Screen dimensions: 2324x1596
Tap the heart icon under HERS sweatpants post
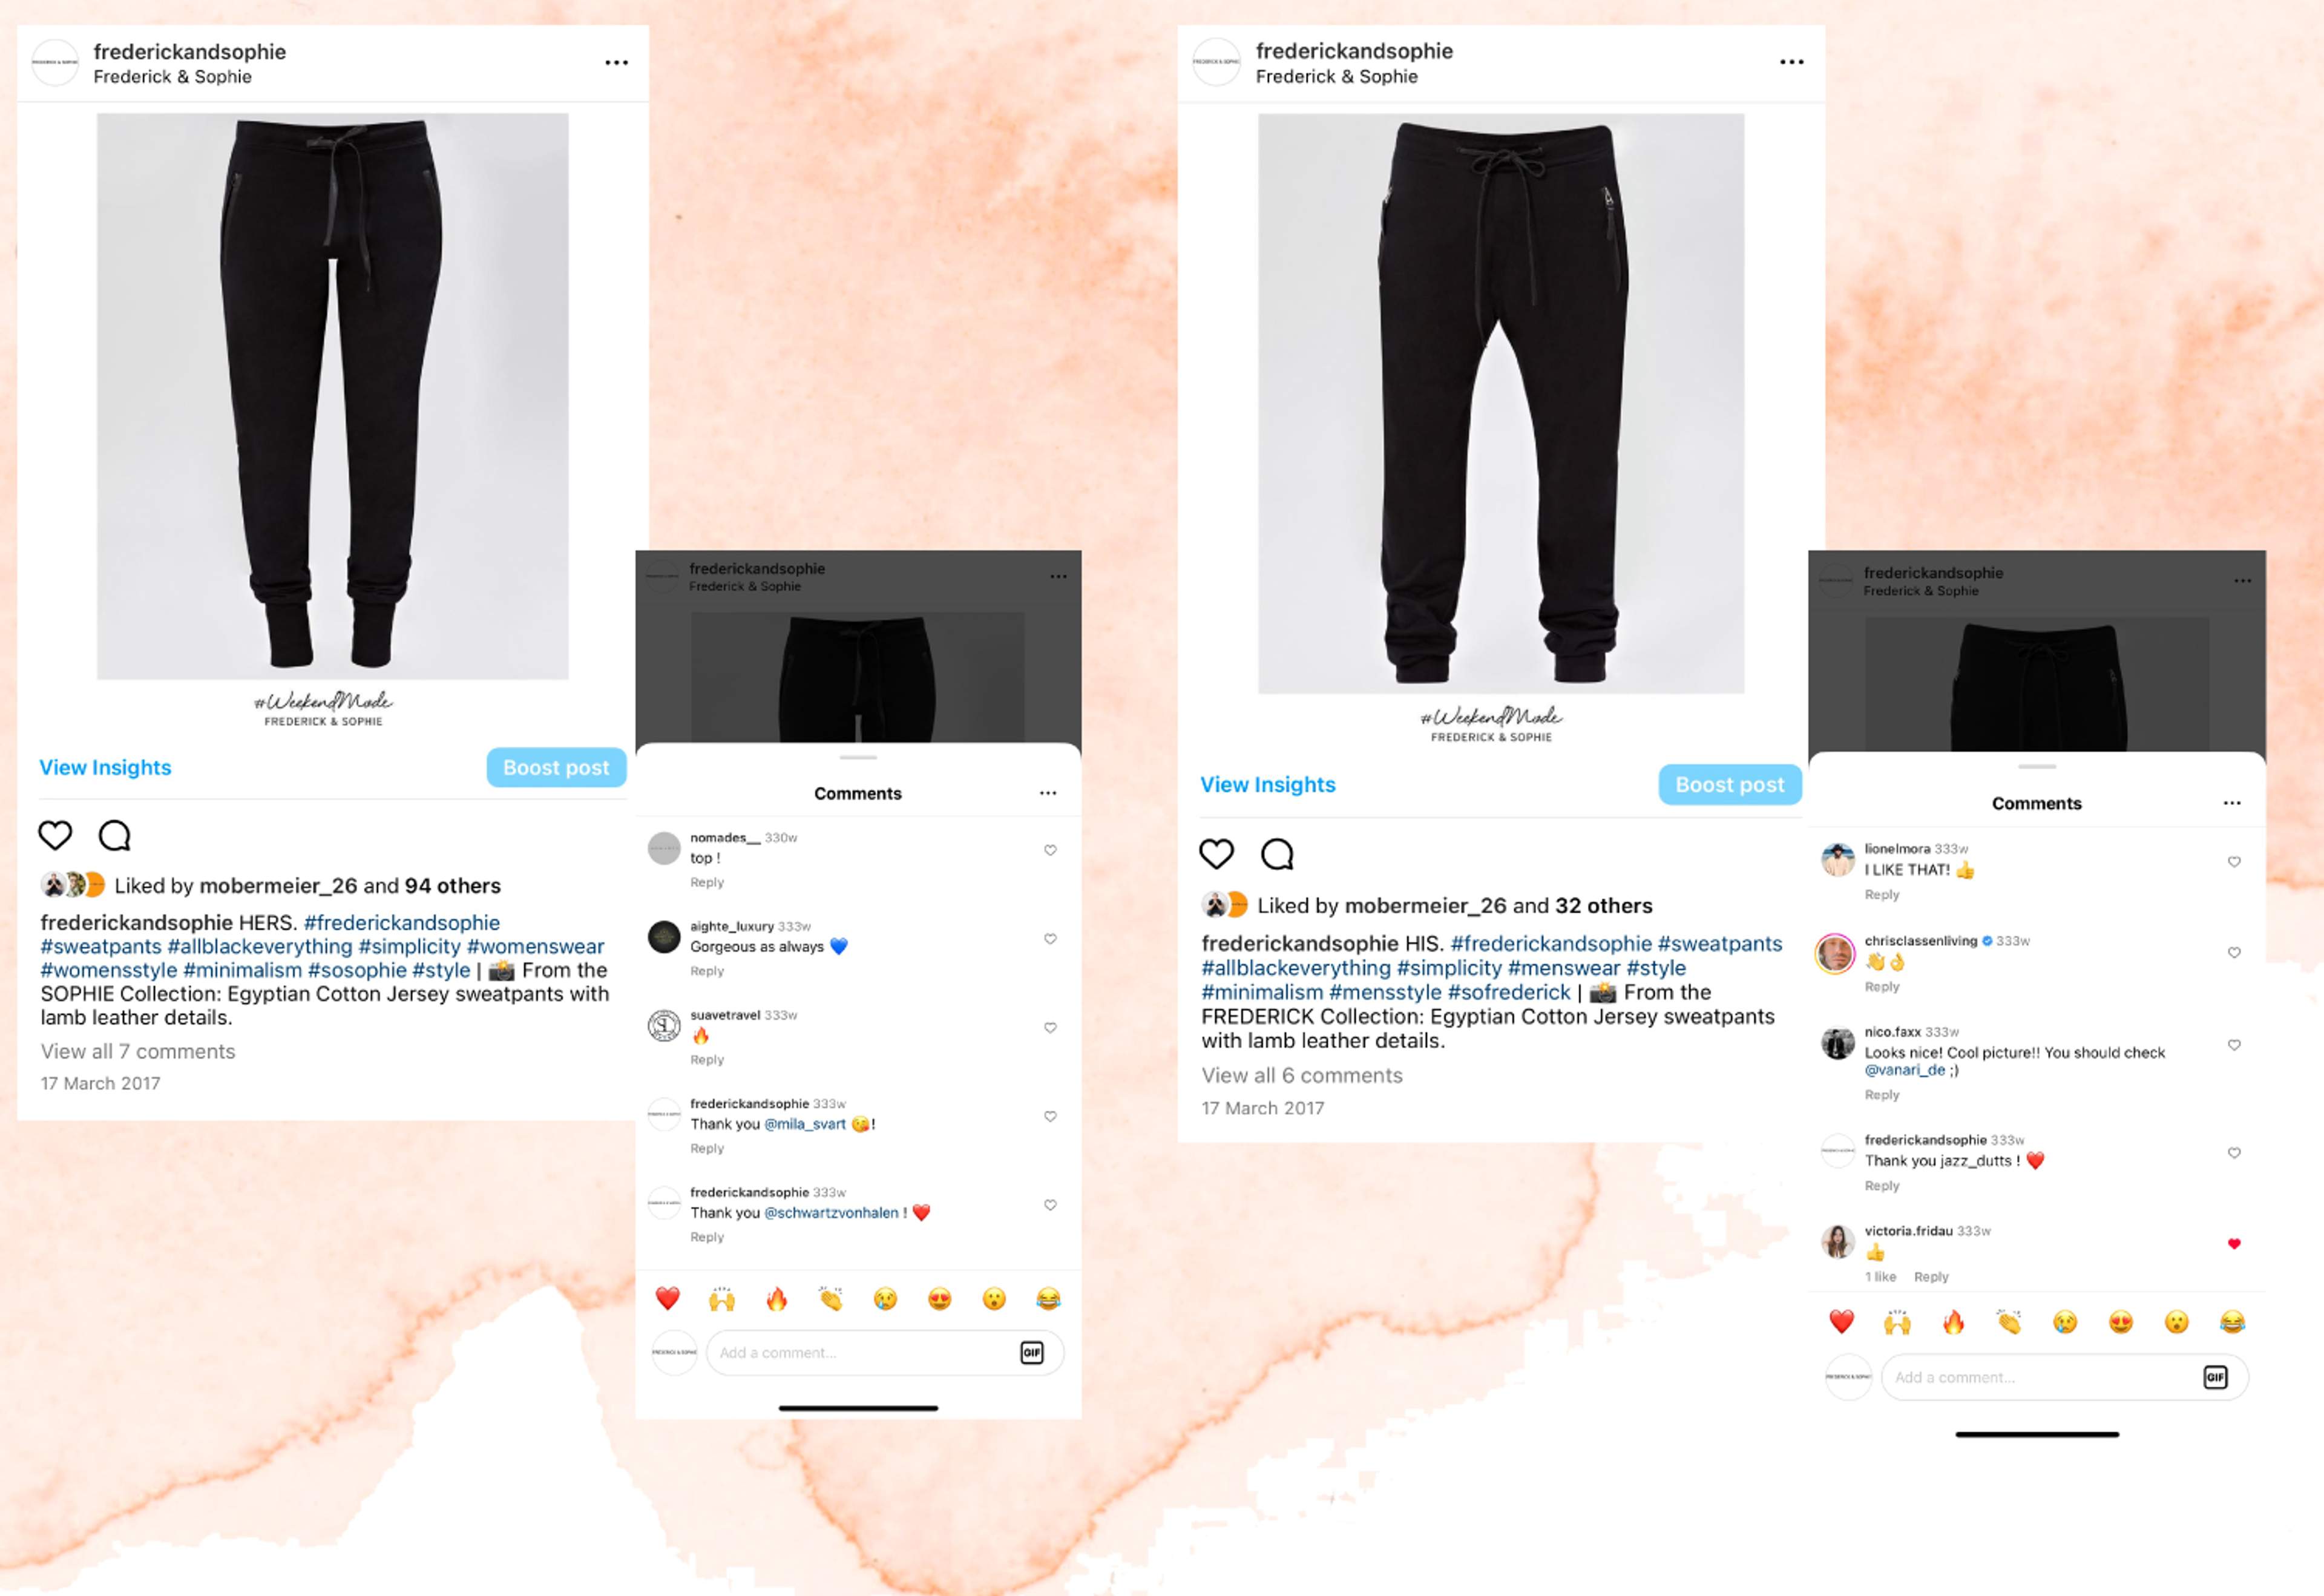click(x=55, y=835)
